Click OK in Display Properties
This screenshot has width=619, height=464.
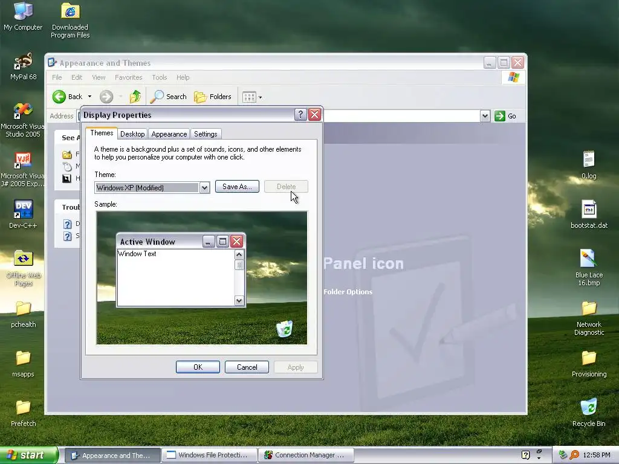pos(198,367)
